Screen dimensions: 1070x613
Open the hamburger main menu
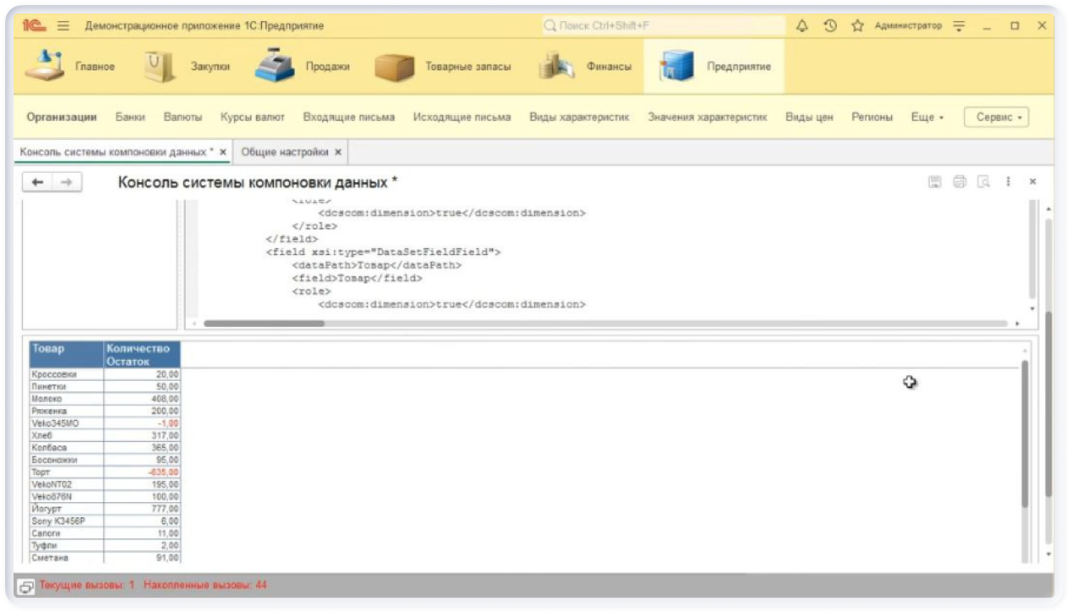tap(63, 26)
